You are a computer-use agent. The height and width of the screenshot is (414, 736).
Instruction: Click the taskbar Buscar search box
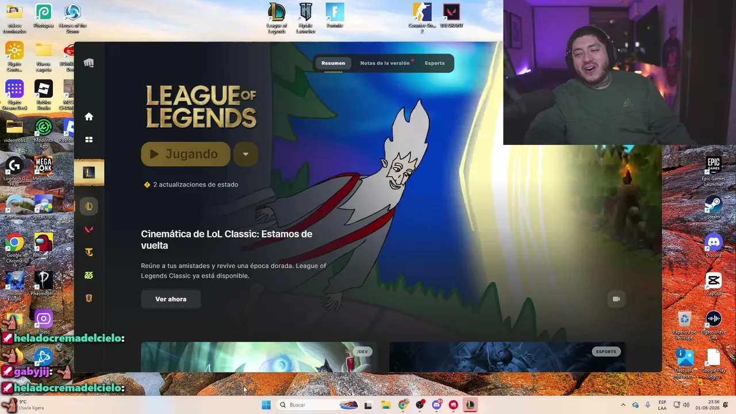[319, 405]
